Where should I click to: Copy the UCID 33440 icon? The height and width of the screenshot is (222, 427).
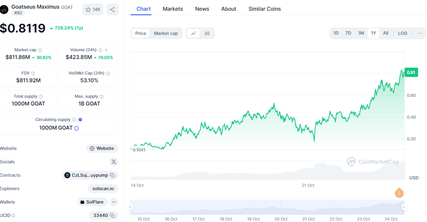click(112, 215)
